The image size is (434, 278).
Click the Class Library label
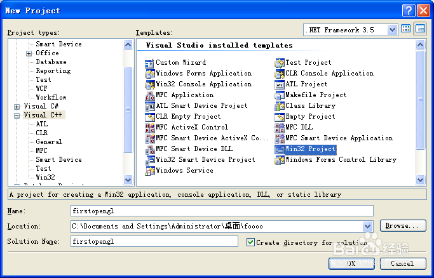coord(310,105)
